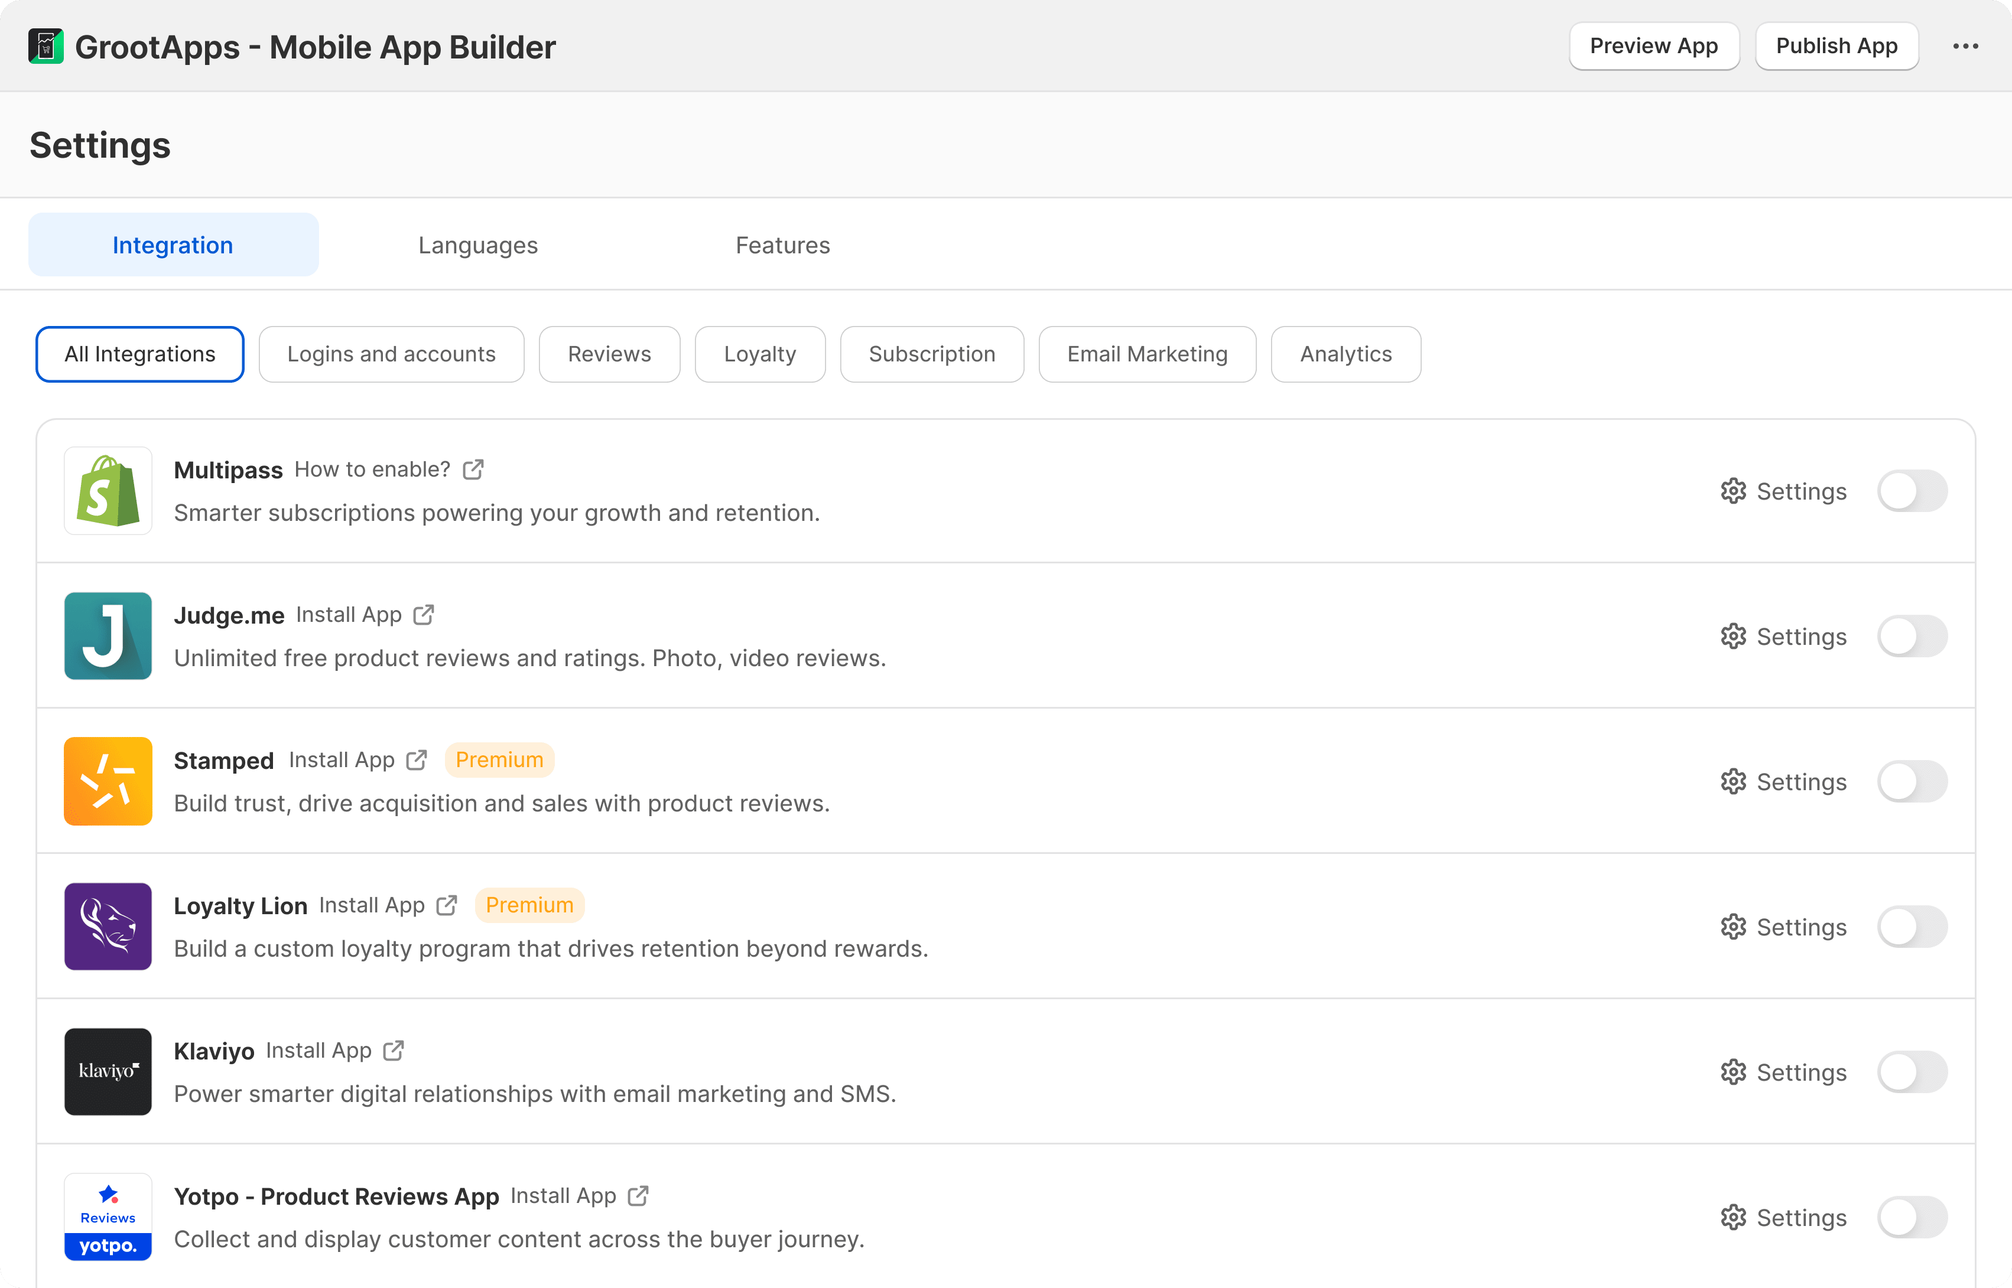
Task: Filter integrations by Reviews
Action: click(610, 354)
